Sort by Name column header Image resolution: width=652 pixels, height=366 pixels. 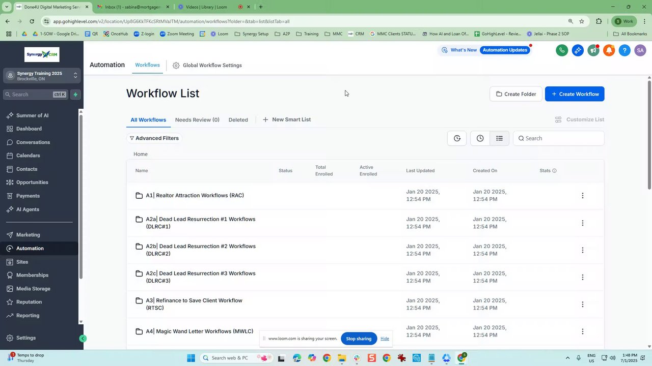pyautogui.click(x=142, y=171)
